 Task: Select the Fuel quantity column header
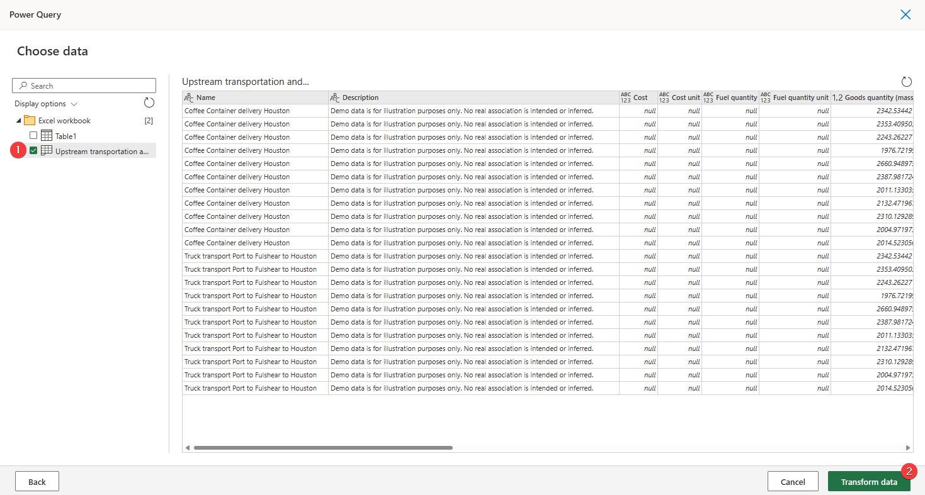730,97
